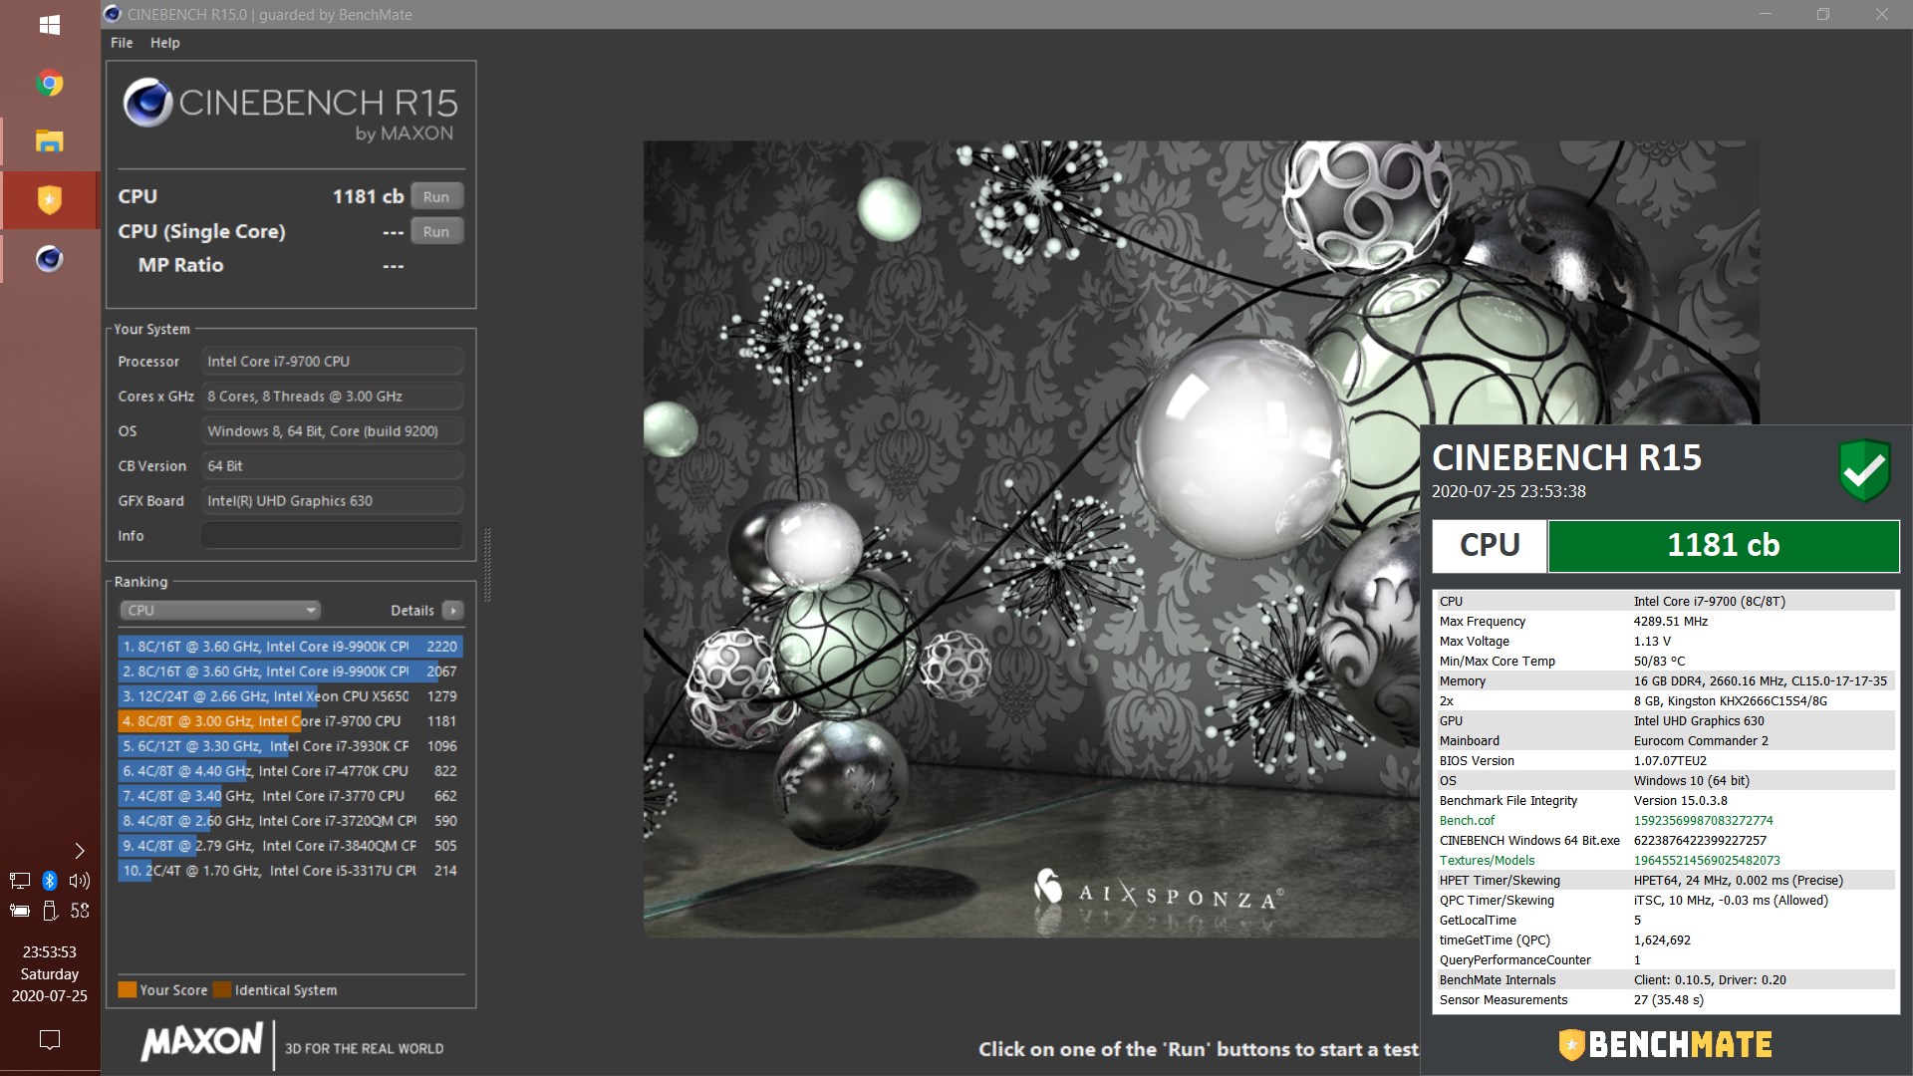This screenshot has height=1076, width=1913.
Task: Open the network display tray icon
Action: tap(20, 881)
